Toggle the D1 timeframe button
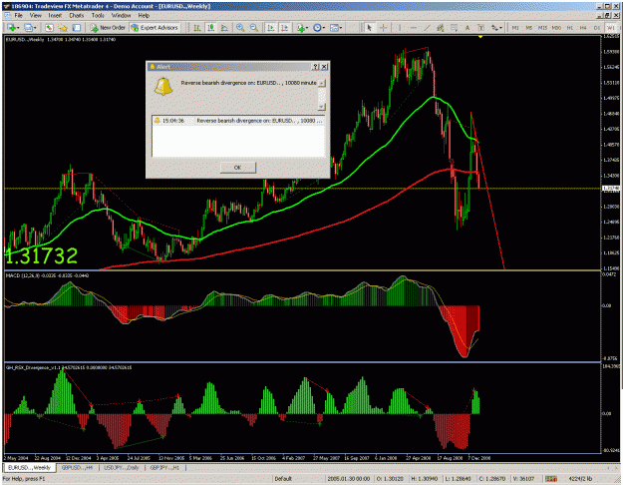The width and height of the screenshot is (623, 485). tap(597, 28)
